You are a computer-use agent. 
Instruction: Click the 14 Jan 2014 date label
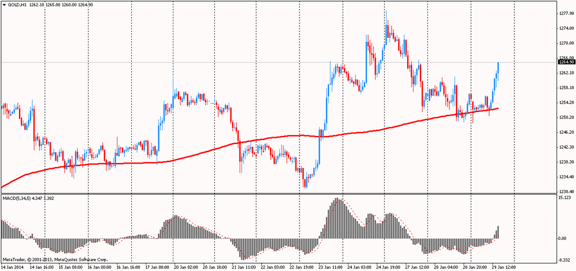[11, 267]
